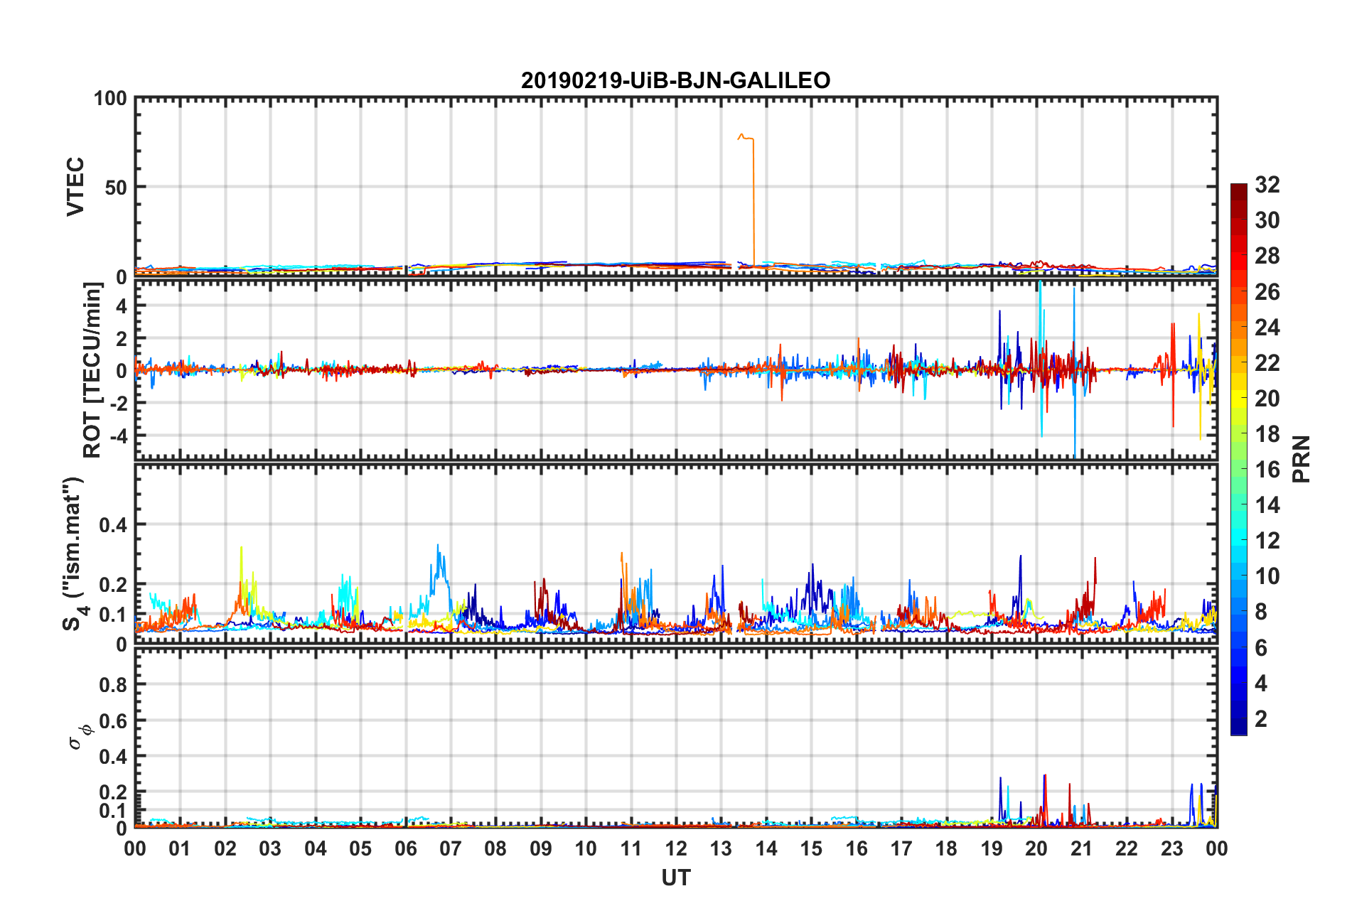Screen dimensions: 1352x918
Task: Select the "0.6" tick on the sigma-phi axis
Action: [113, 721]
